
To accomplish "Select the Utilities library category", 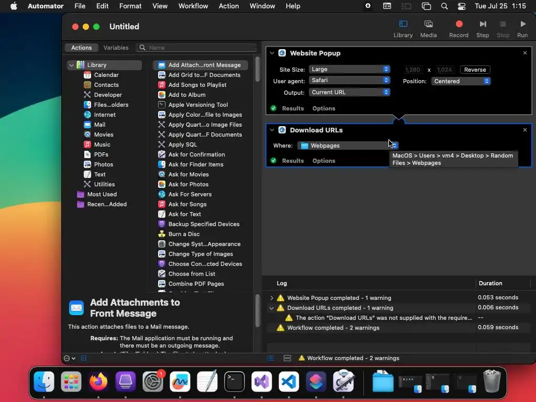I will [104, 184].
